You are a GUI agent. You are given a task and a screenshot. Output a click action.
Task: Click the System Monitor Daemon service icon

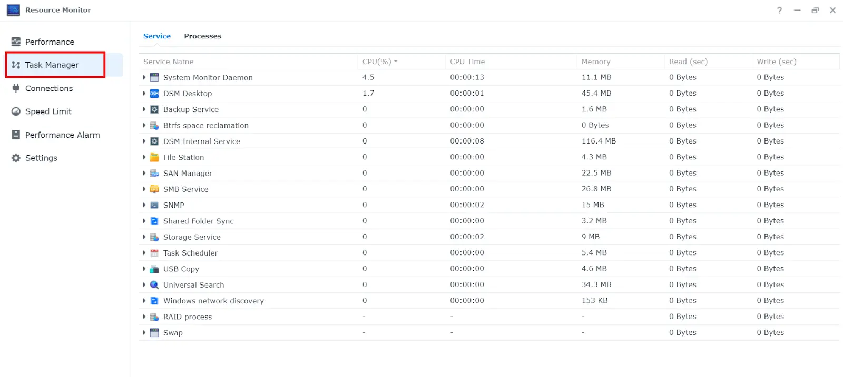pos(154,77)
